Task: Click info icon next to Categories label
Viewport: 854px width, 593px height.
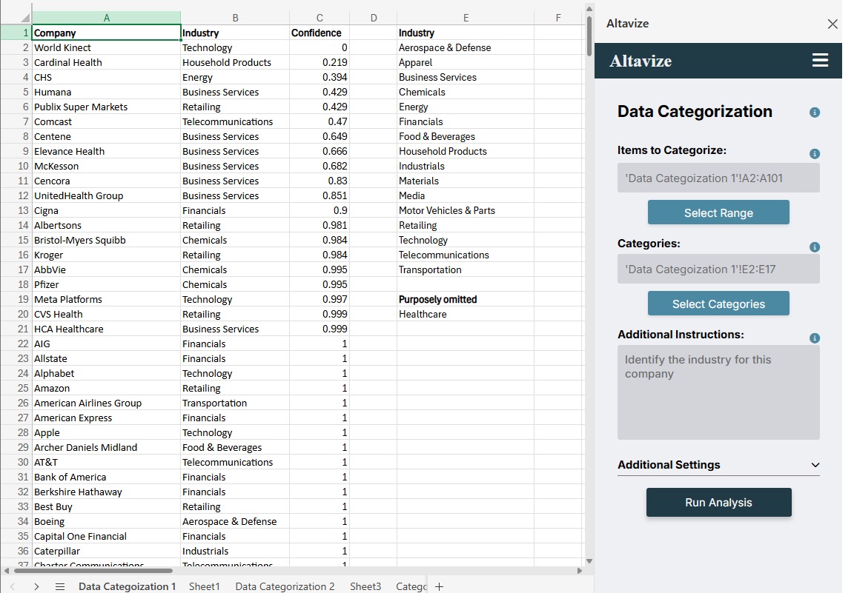Action: (814, 247)
